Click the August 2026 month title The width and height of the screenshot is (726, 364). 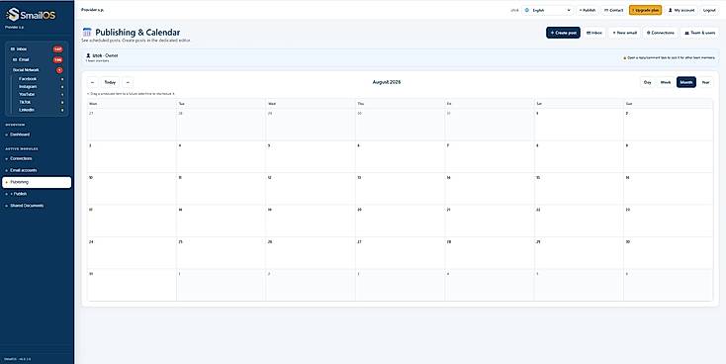[x=387, y=82]
